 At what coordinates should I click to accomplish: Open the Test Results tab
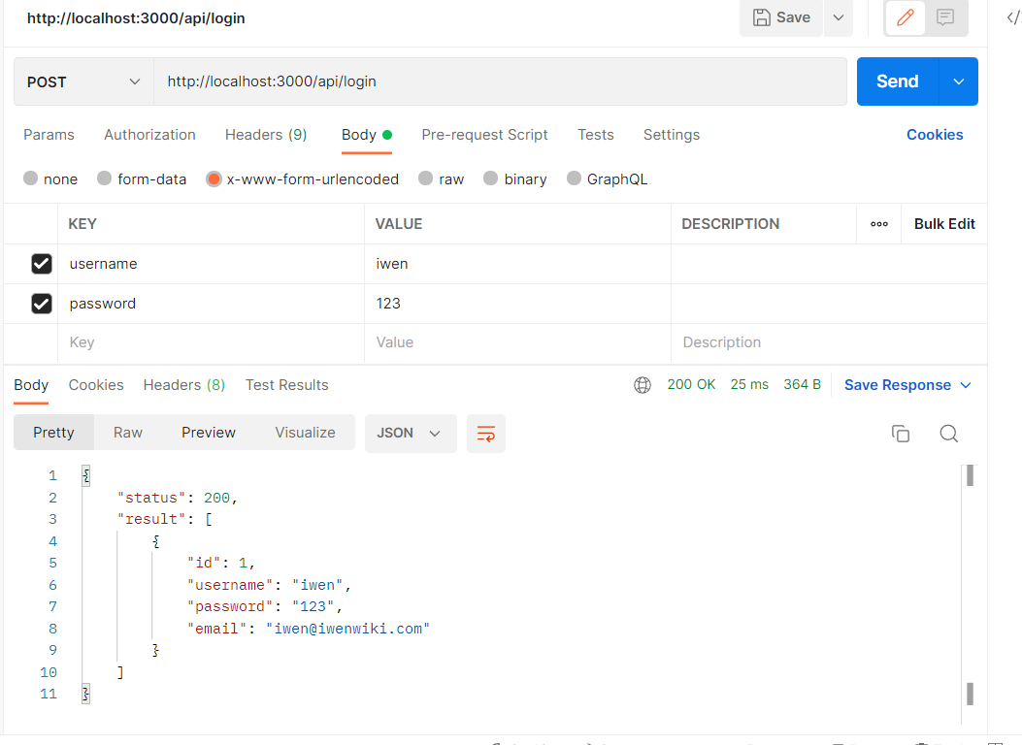click(x=286, y=385)
